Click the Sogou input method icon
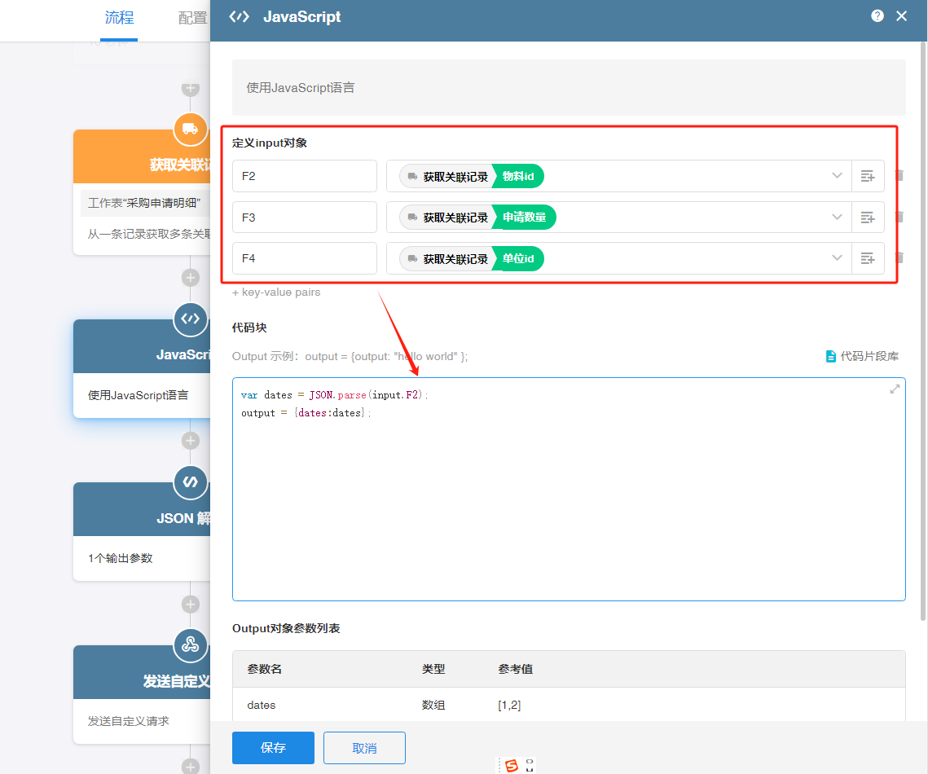Image resolution: width=928 pixels, height=774 pixels. pos(512,765)
